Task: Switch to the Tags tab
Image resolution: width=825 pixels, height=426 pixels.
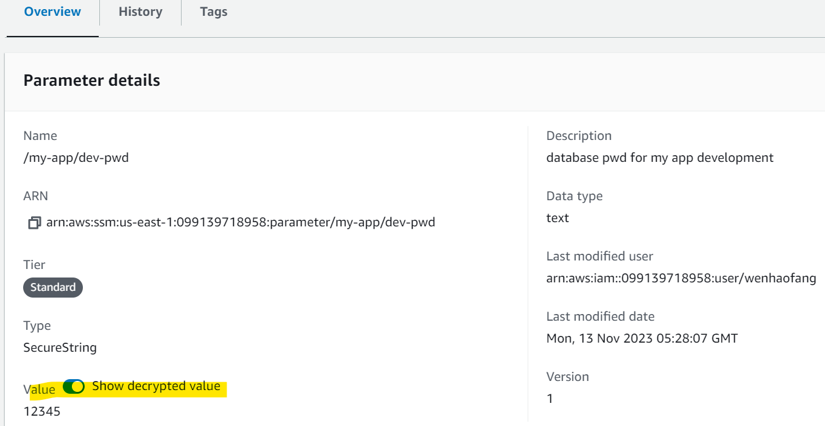Action: (214, 12)
